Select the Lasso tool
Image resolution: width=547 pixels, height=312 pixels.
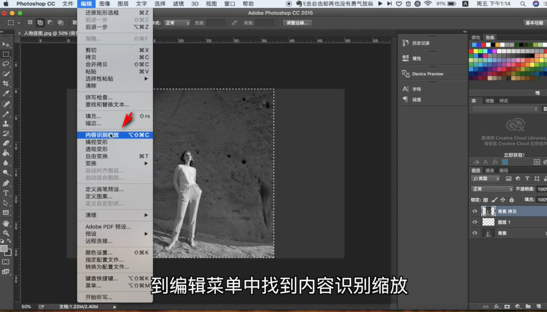(6, 64)
